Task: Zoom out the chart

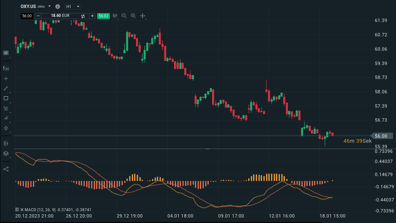Action: point(124,16)
